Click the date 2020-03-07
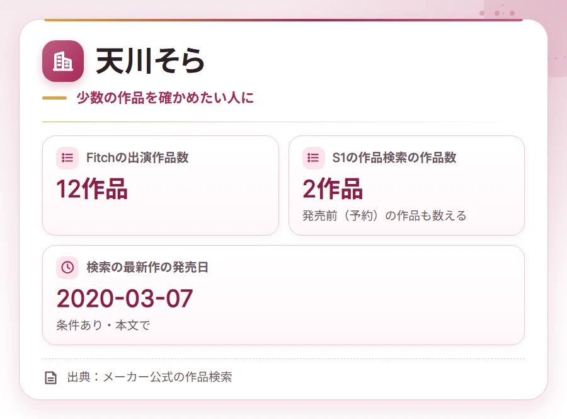This screenshot has width=567, height=419. [125, 298]
